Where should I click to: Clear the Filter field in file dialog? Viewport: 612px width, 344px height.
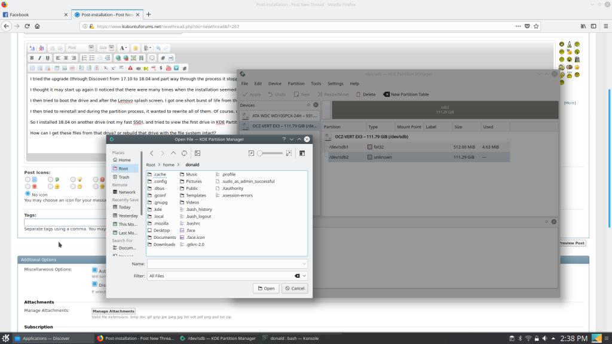pos(297,276)
